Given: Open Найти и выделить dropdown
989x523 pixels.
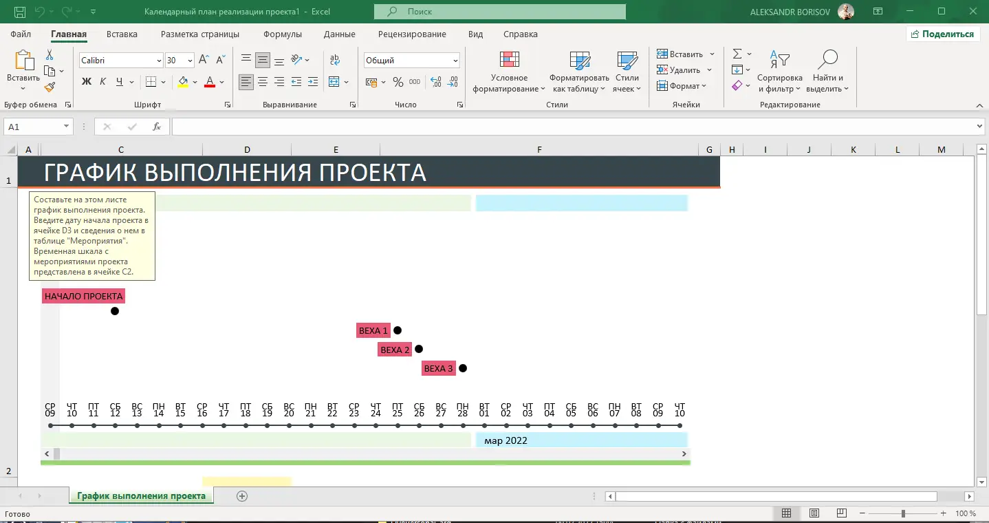Looking at the screenshot, I should point(828,72).
